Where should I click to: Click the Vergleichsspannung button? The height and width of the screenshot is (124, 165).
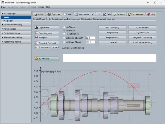coord(142,37)
